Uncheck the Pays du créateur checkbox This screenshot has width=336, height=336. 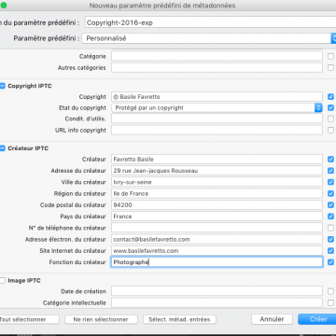click(330, 217)
